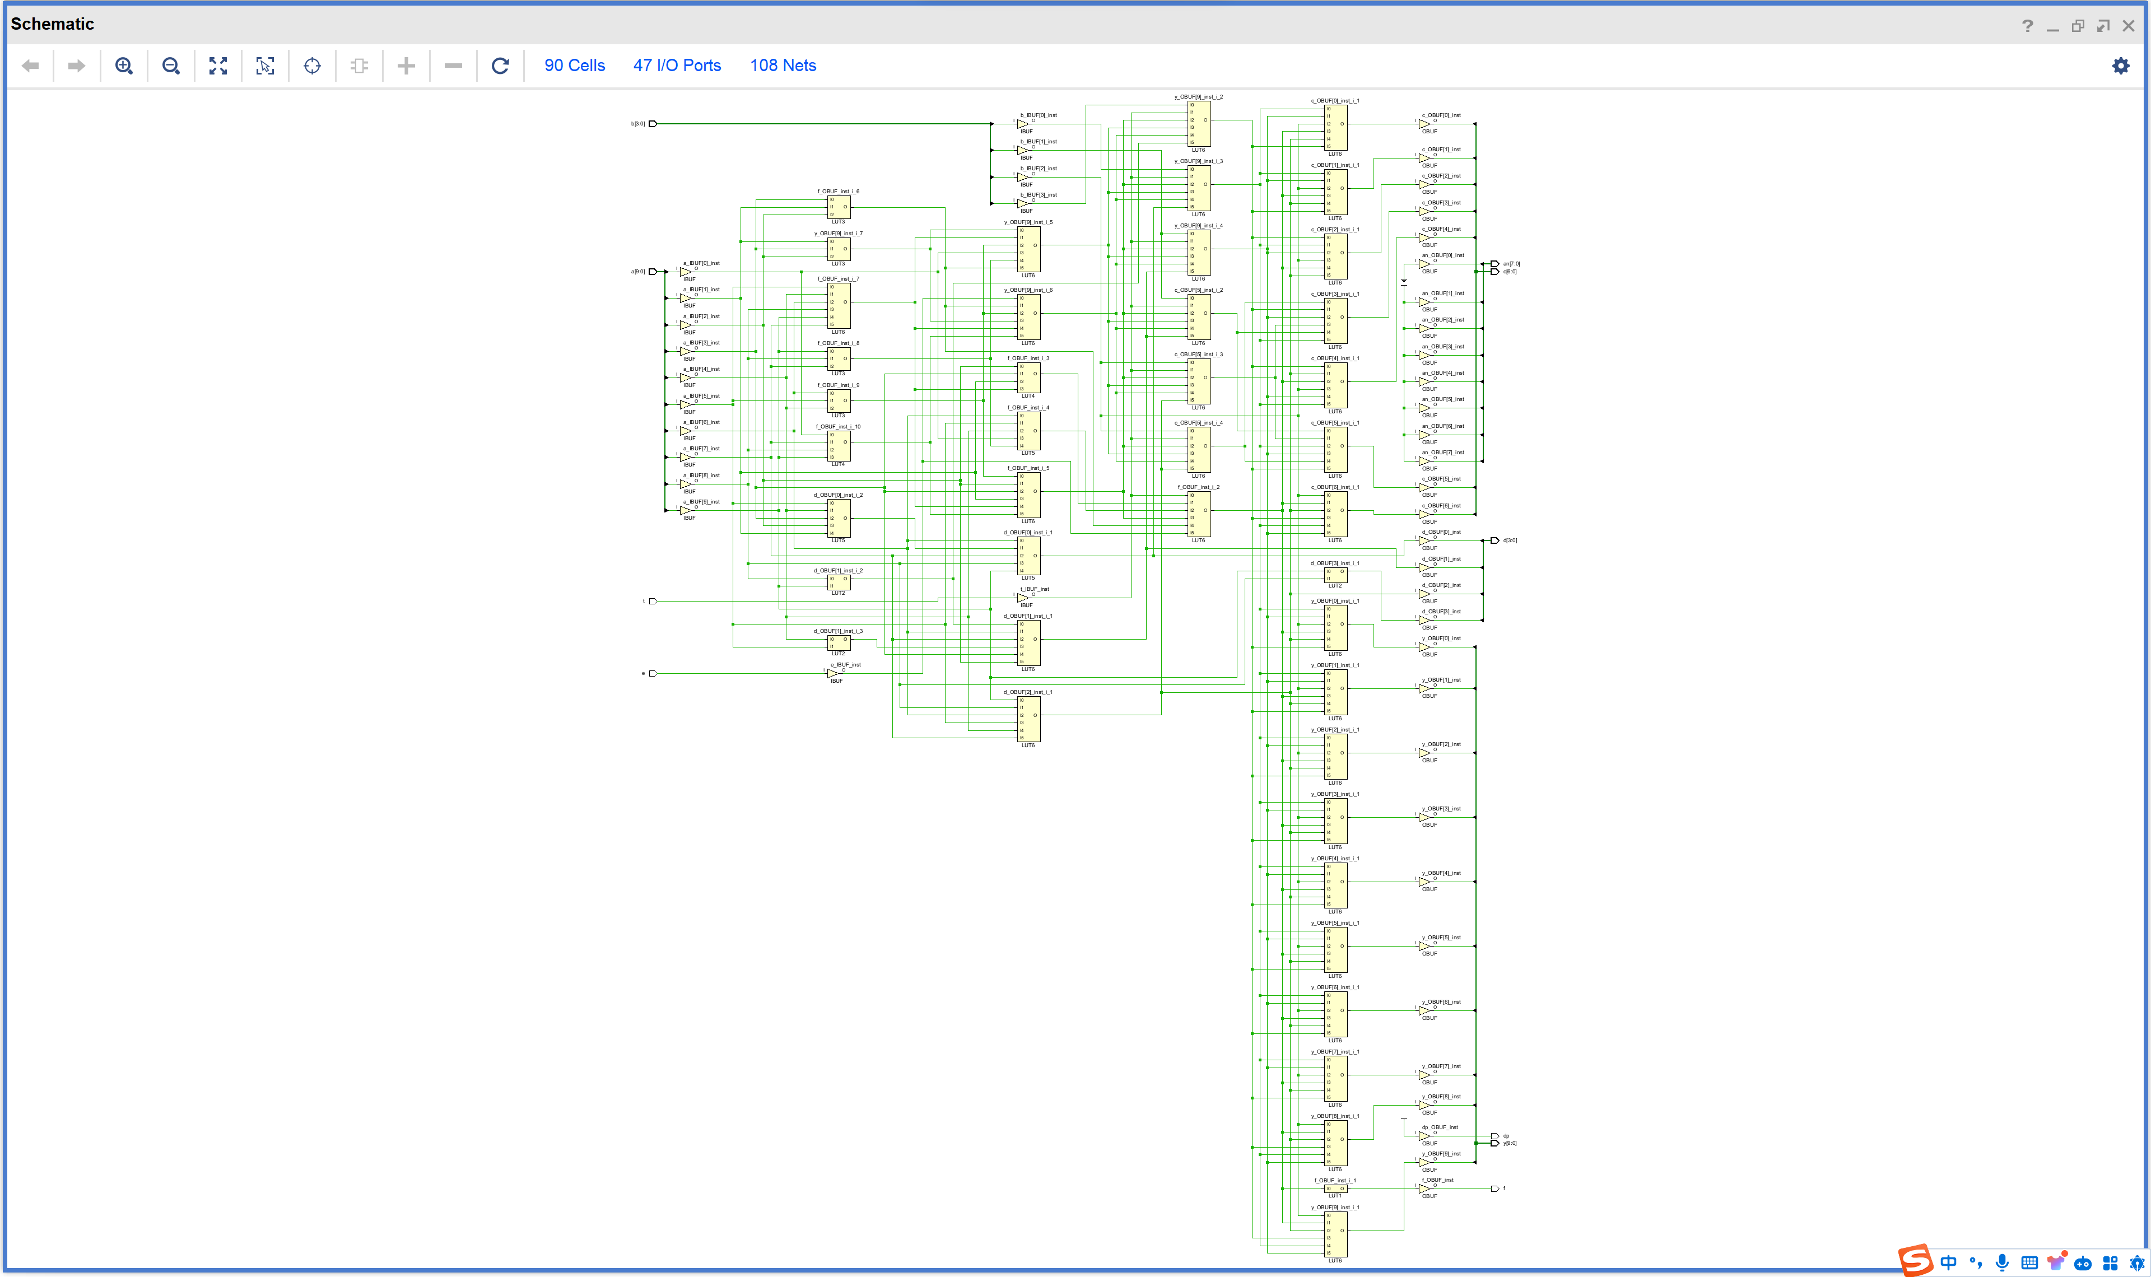2151x1277 pixels.
Task: Zoom in on the schematic
Action: tap(124, 66)
